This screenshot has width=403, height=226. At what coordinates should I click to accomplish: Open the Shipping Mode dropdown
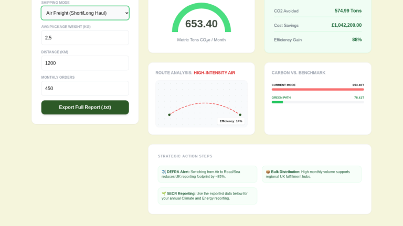pyautogui.click(x=85, y=13)
